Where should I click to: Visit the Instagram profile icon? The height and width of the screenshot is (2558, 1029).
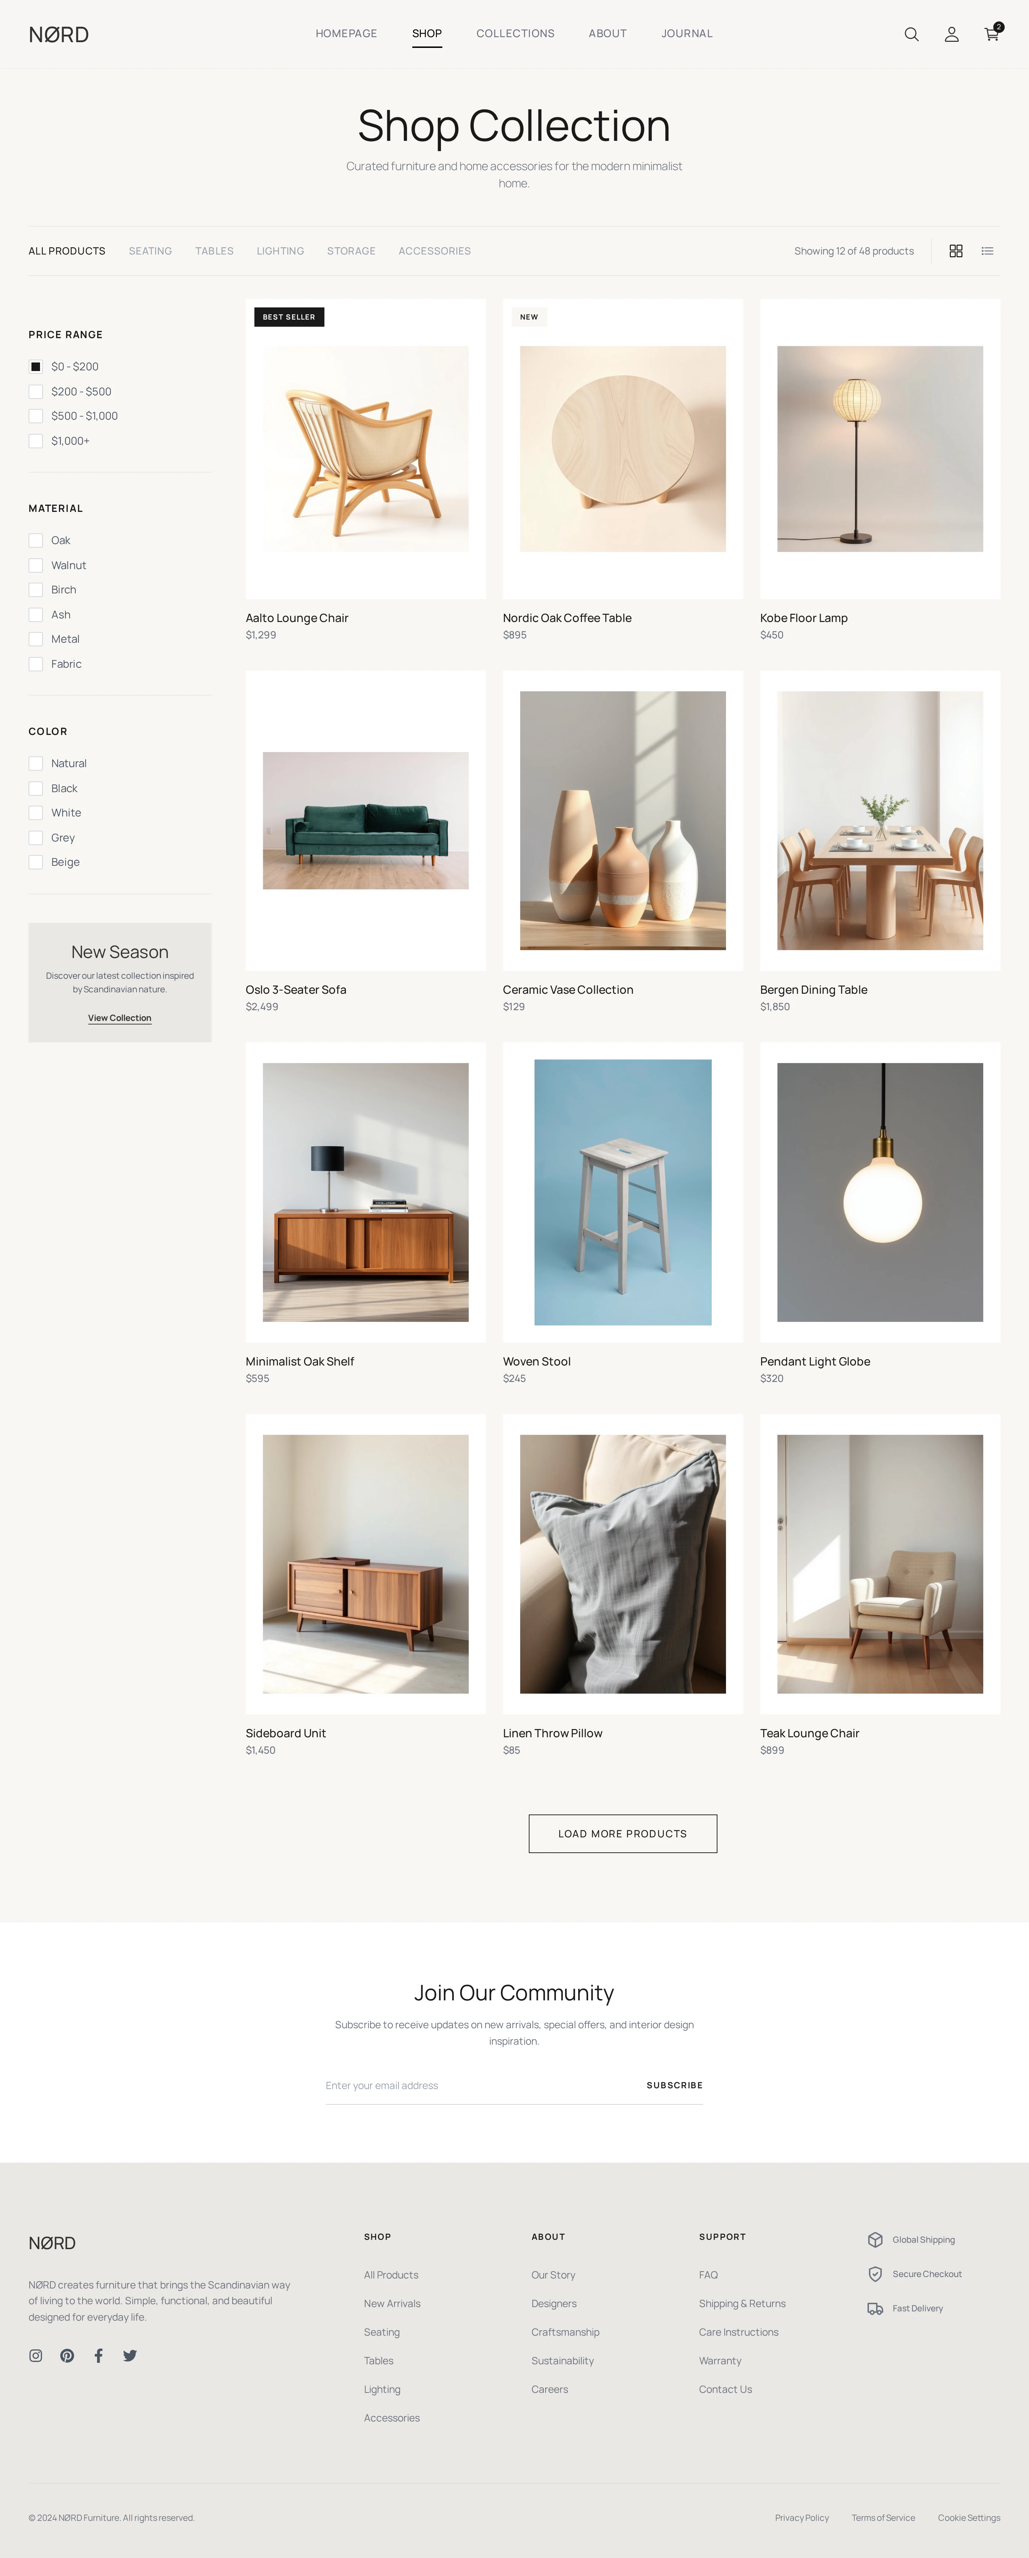(36, 2355)
